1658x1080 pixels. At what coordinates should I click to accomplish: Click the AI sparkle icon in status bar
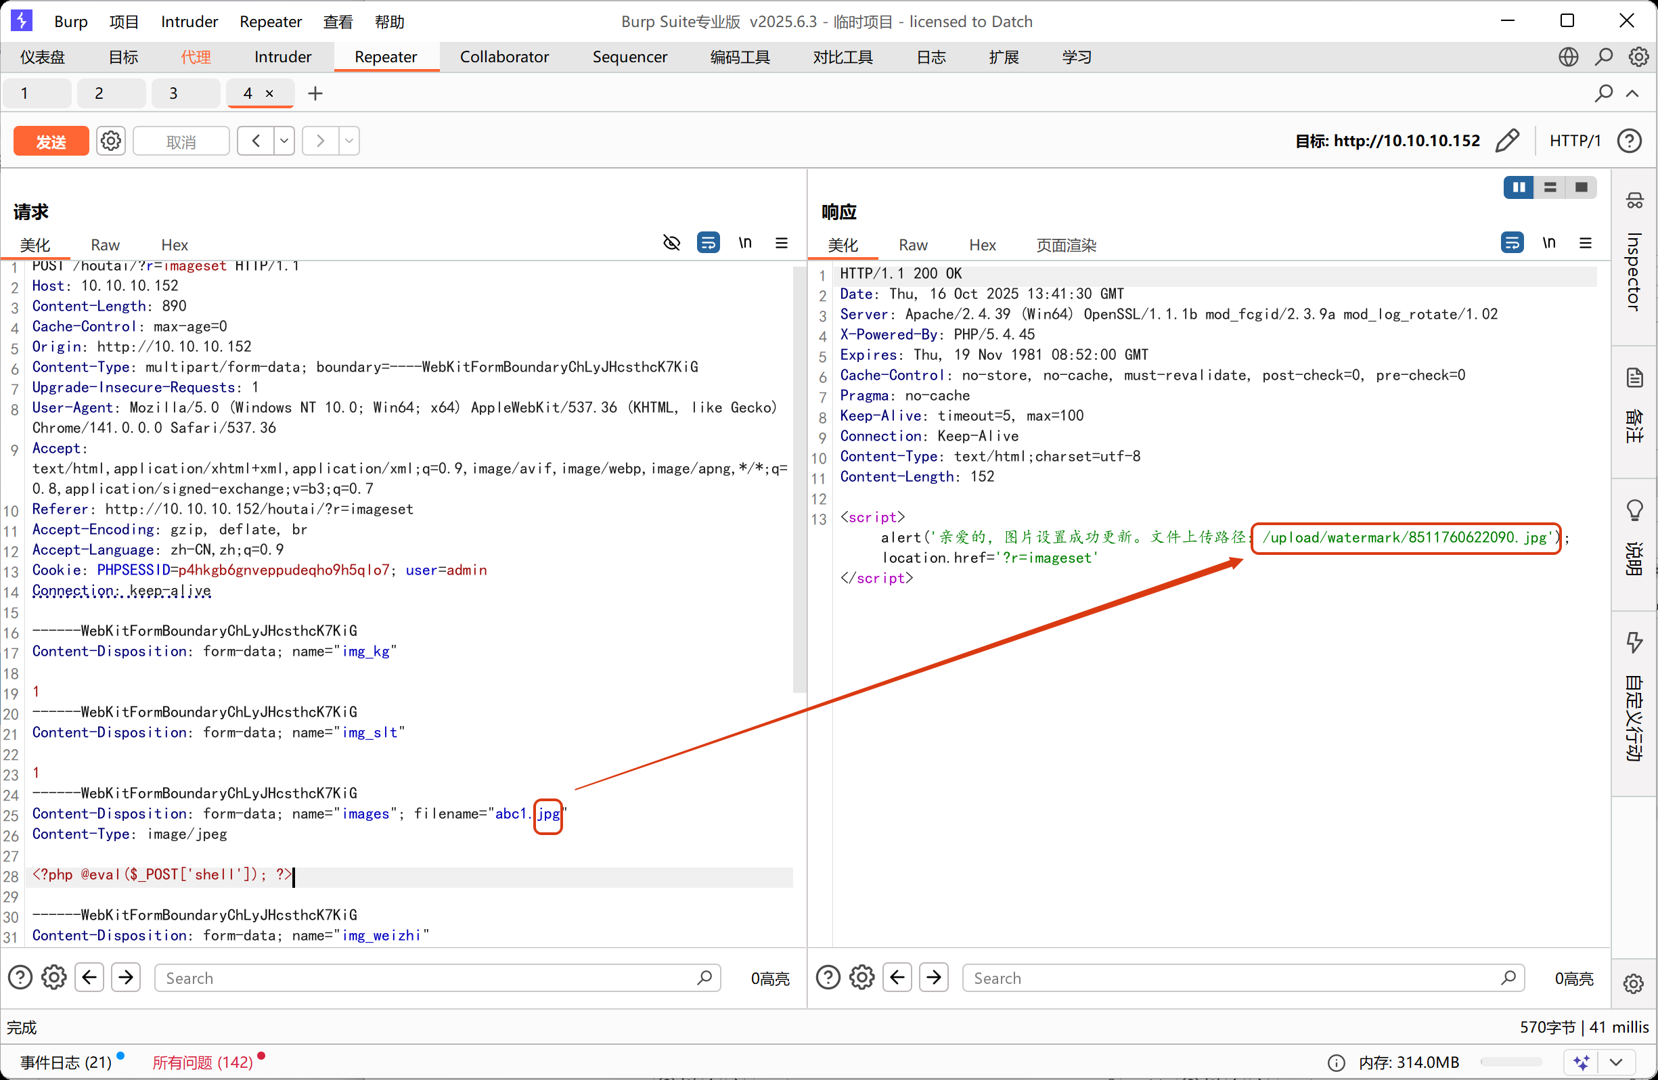pyautogui.click(x=1582, y=1062)
